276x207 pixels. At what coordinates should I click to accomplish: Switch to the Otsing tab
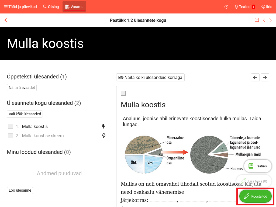[51, 7]
